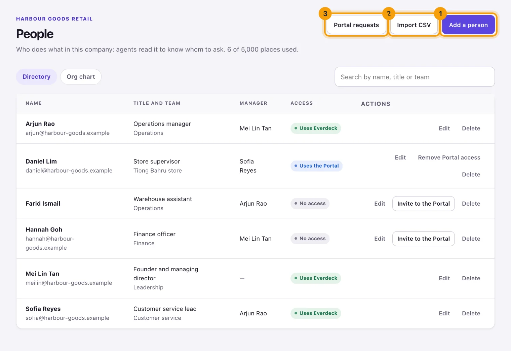This screenshot has width=511, height=351.
Task: Delete Daniel Lim from directory
Action: coord(471,175)
